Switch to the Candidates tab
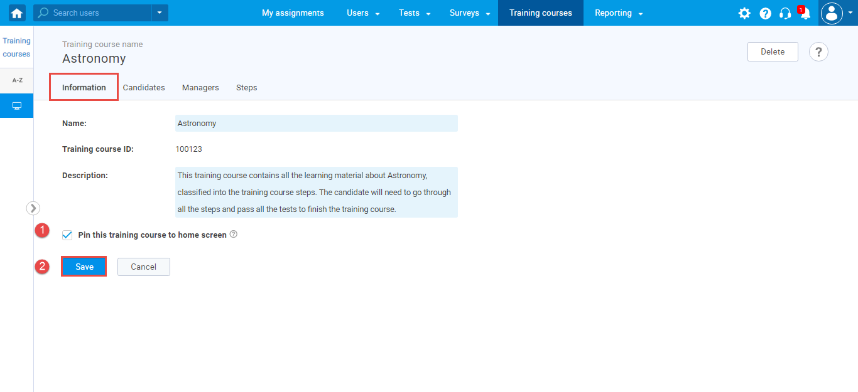 [144, 88]
